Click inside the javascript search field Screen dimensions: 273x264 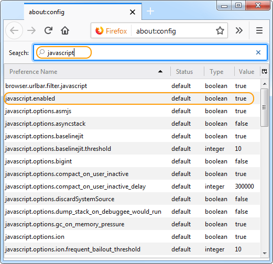point(150,52)
